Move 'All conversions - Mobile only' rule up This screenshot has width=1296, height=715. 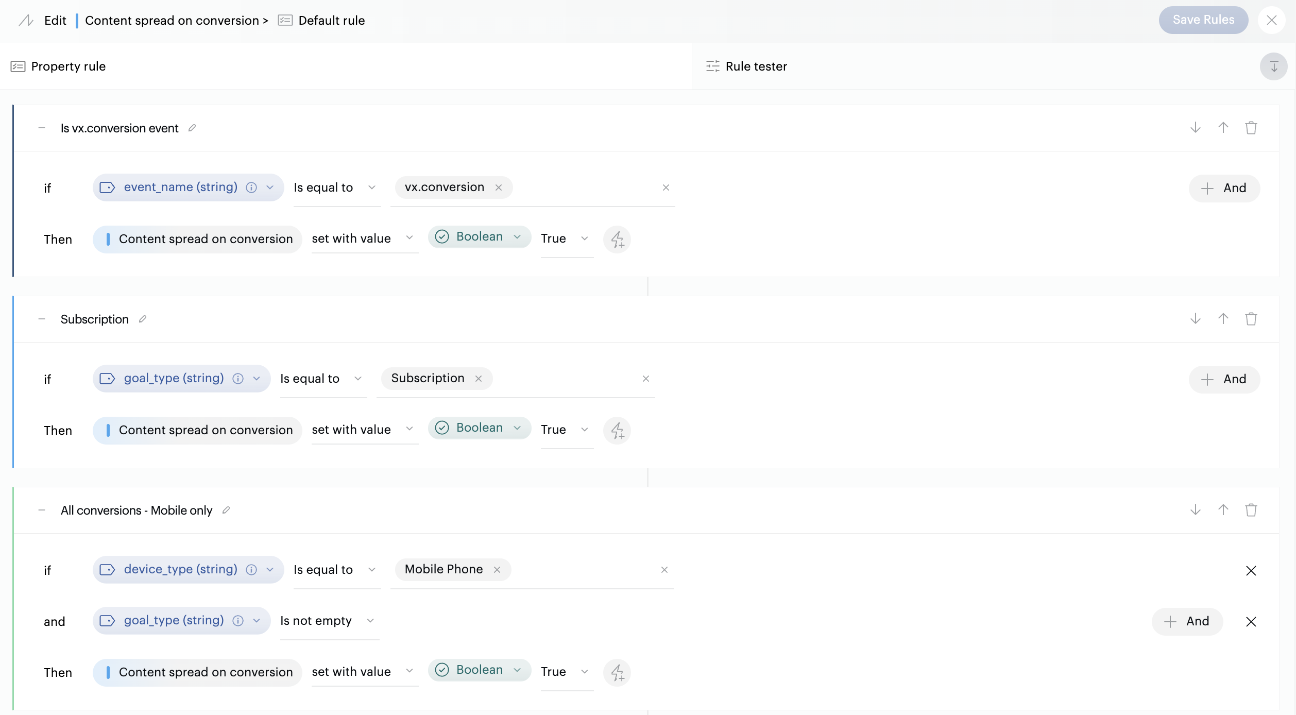click(1223, 509)
